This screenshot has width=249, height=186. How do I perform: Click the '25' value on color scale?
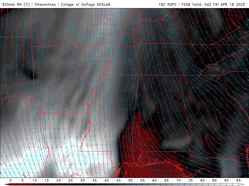click(71, 180)
